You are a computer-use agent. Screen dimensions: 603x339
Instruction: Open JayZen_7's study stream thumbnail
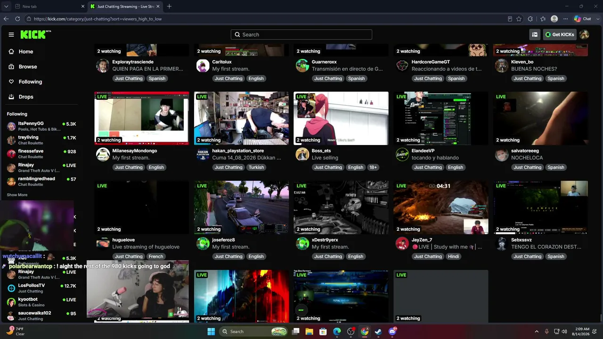point(441,207)
